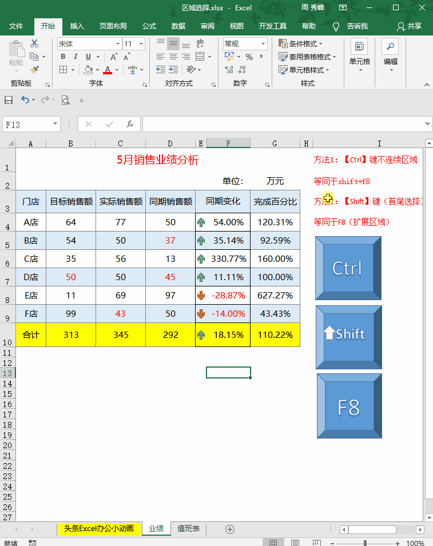Viewport: 433px width, 546px height.
Task: Click the Paste icon
Action: [17, 49]
